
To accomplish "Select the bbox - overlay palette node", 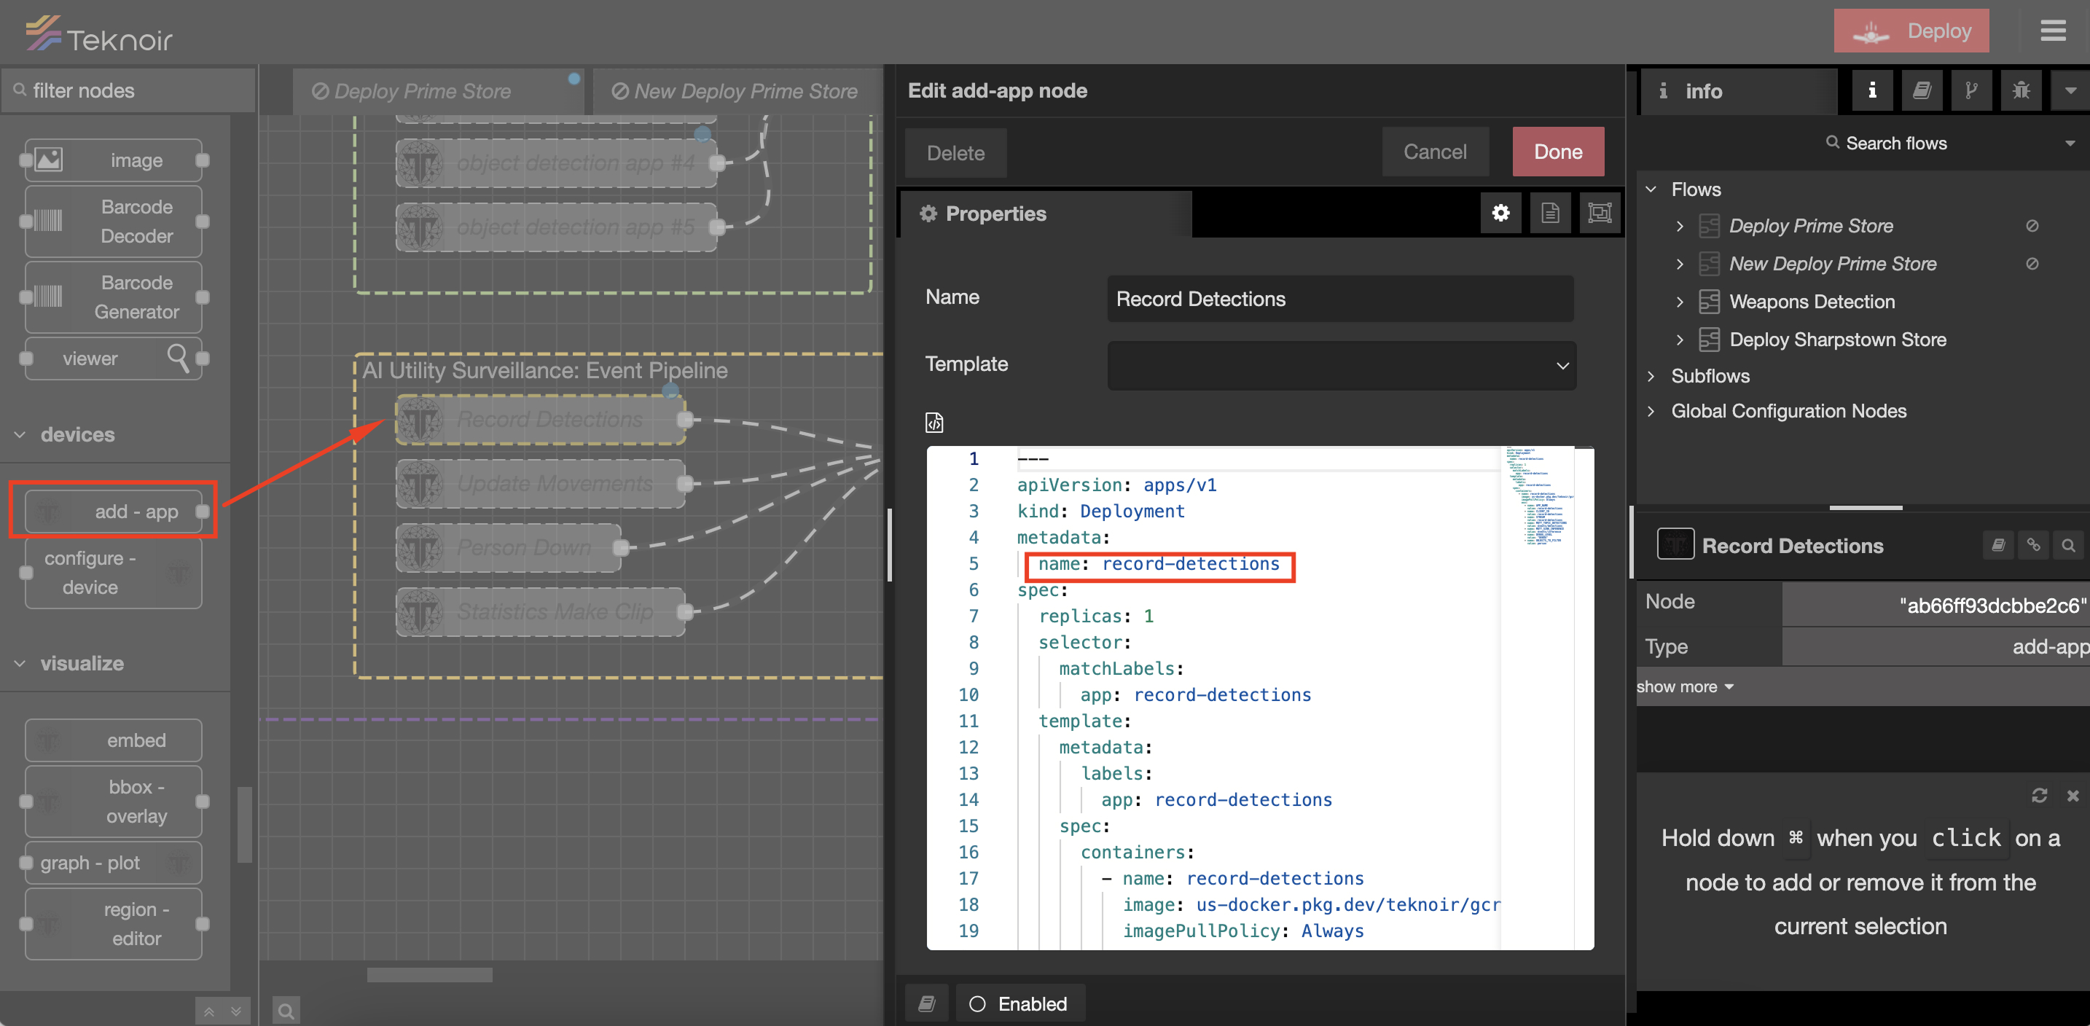I will (114, 802).
